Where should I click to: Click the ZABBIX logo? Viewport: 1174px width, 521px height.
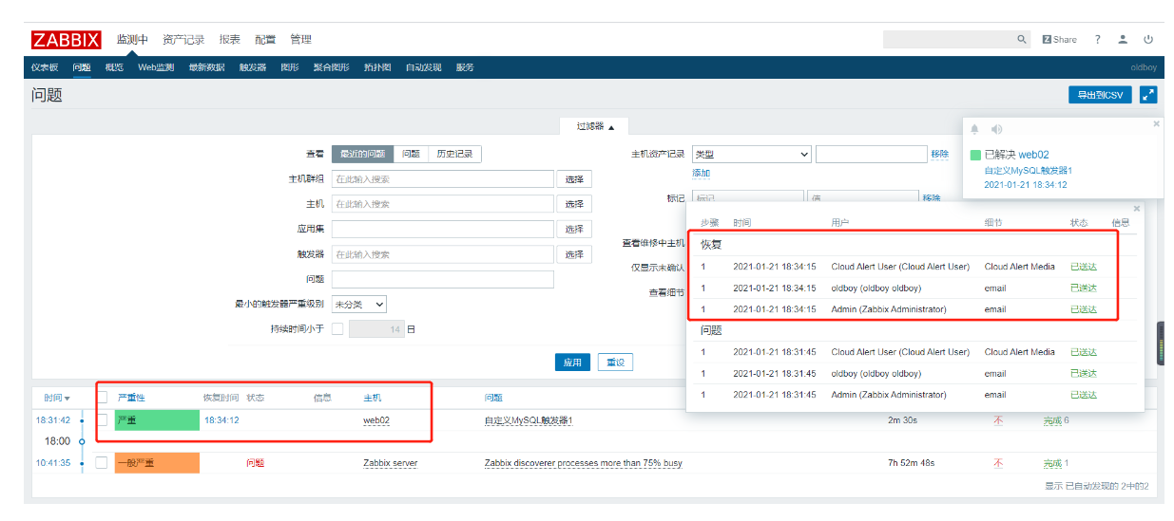tap(67, 40)
